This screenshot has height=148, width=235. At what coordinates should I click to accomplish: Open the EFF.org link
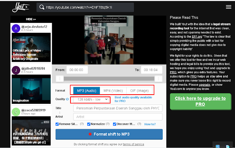(x=197, y=36)
